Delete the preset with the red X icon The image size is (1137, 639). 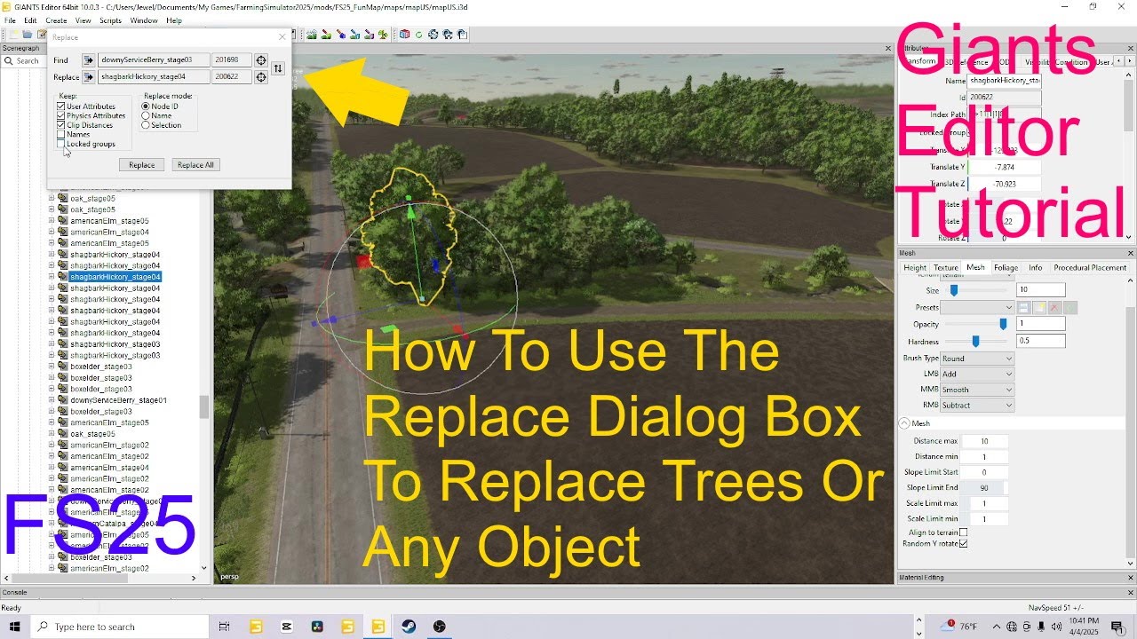tap(1054, 307)
